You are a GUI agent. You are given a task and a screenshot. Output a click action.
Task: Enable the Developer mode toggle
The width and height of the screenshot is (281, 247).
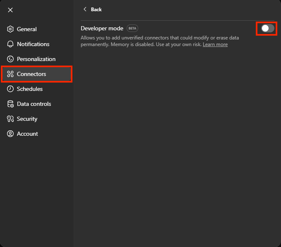click(267, 28)
